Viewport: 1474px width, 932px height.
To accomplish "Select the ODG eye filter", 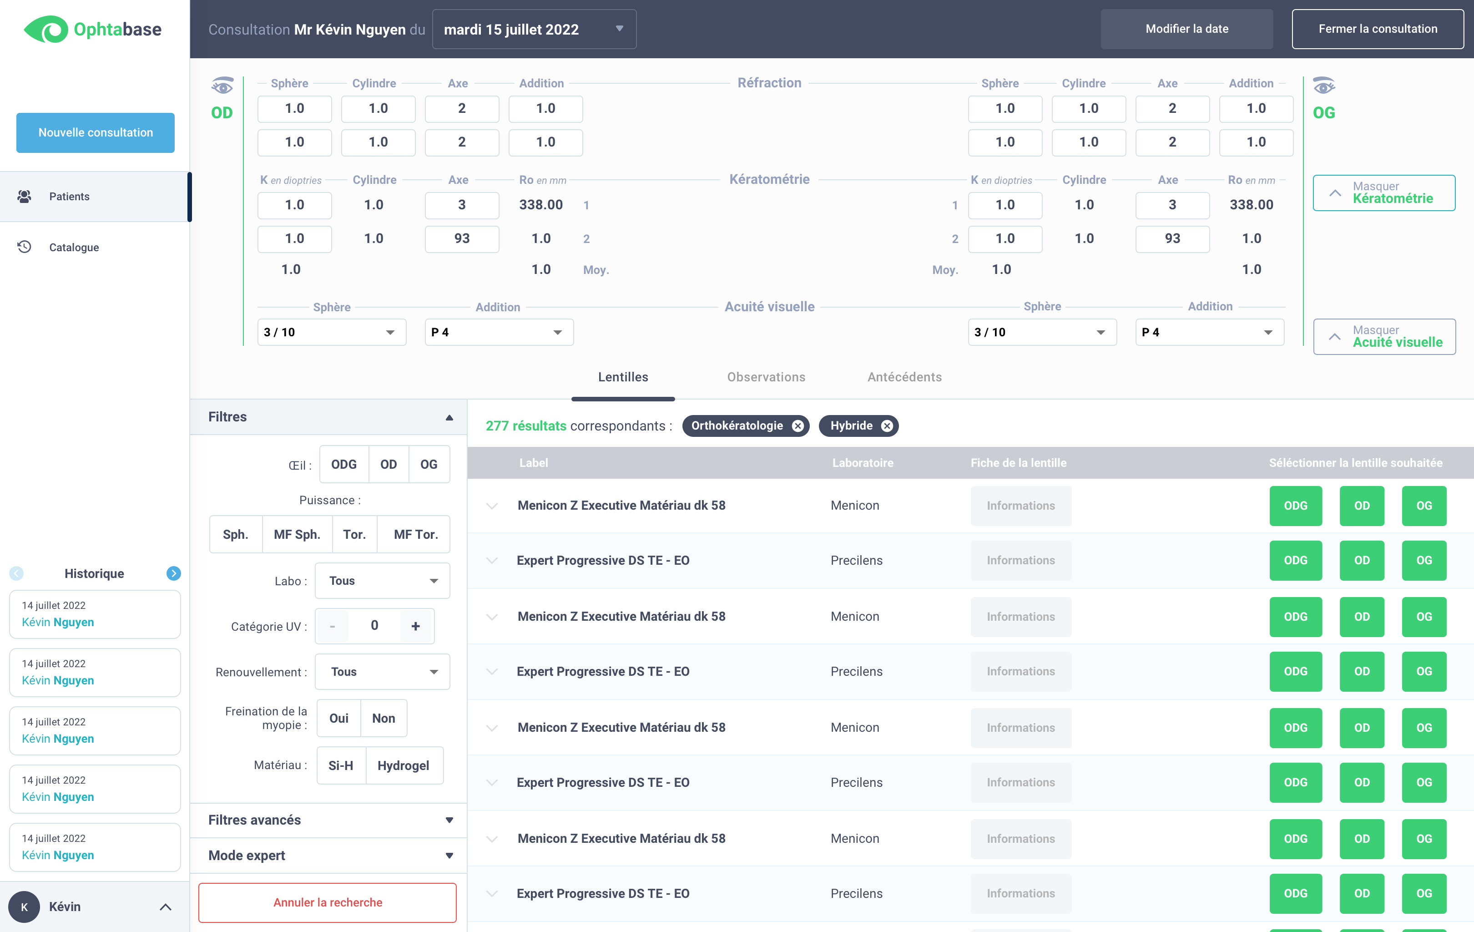I will pyautogui.click(x=343, y=464).
